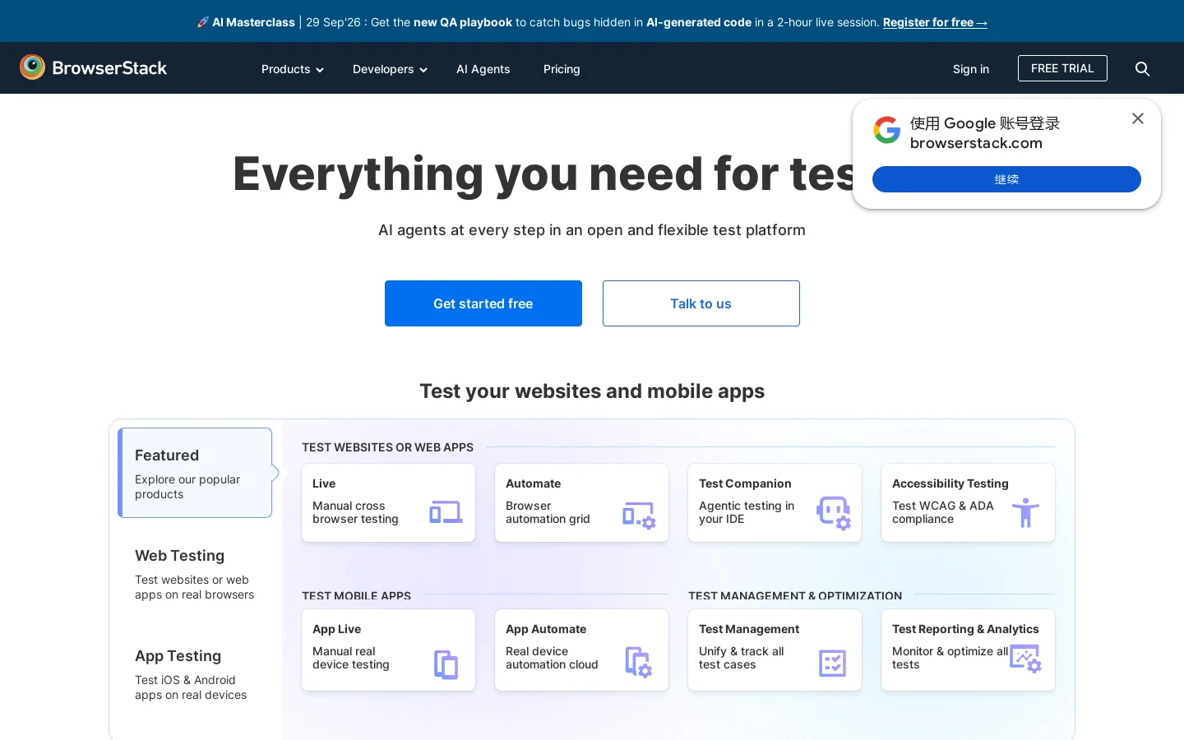Image resolution: width=1184 pixels, height=740 pixels.
Task: Close the Google sign-in popup
Action: (1138, 118)
